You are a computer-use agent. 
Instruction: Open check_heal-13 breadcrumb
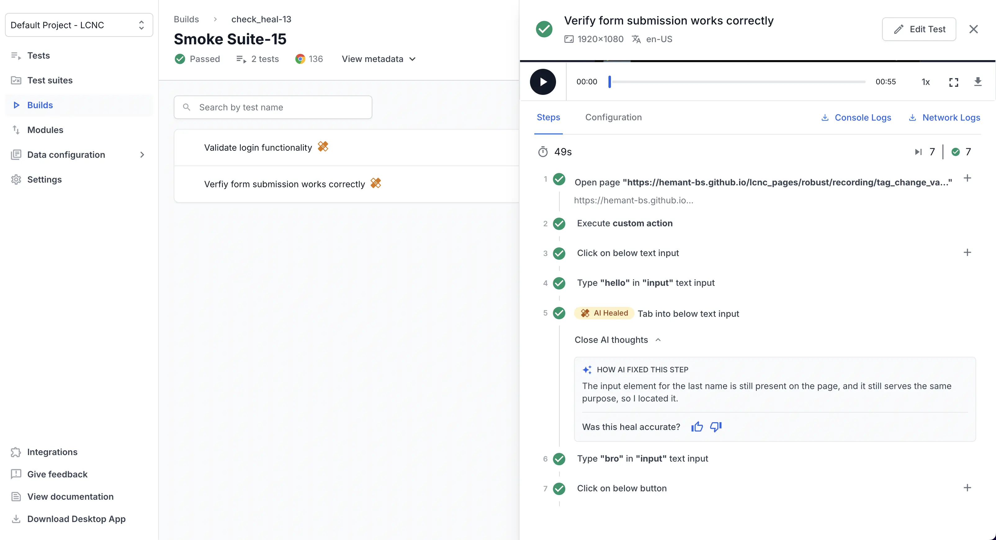click(x=261, y=19)
